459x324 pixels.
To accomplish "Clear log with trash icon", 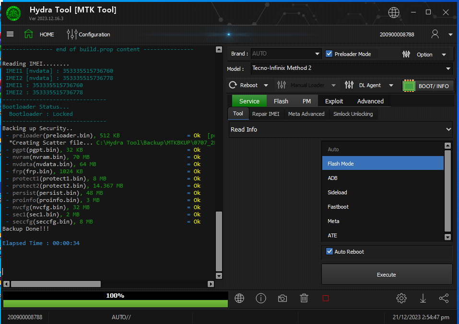I will pyautogui.click(x=304, y=298).
